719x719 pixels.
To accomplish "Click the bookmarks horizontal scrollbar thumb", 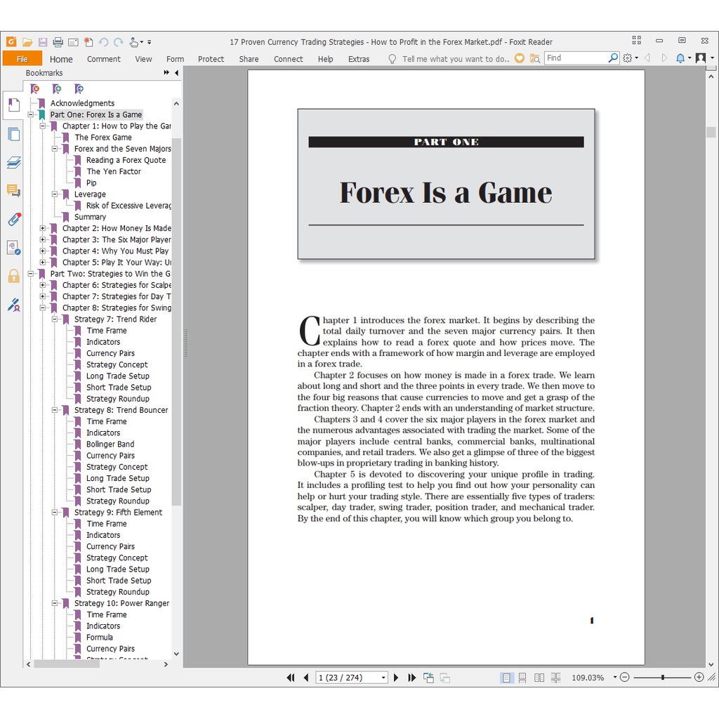I will 67,664.
